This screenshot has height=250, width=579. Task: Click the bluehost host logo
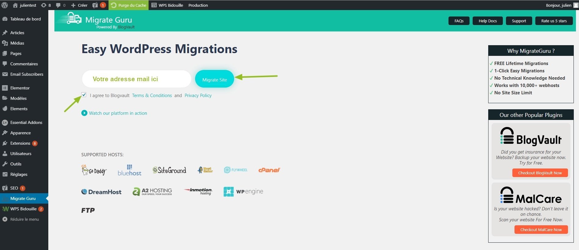[130, 170]
